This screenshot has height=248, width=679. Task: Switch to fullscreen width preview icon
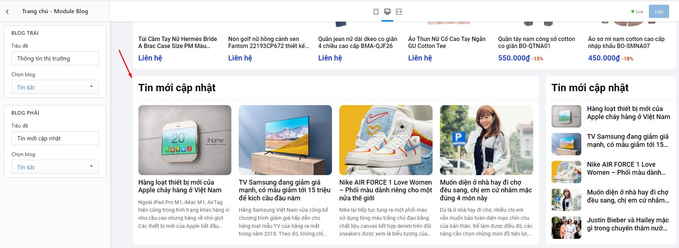tap(399, 12)
